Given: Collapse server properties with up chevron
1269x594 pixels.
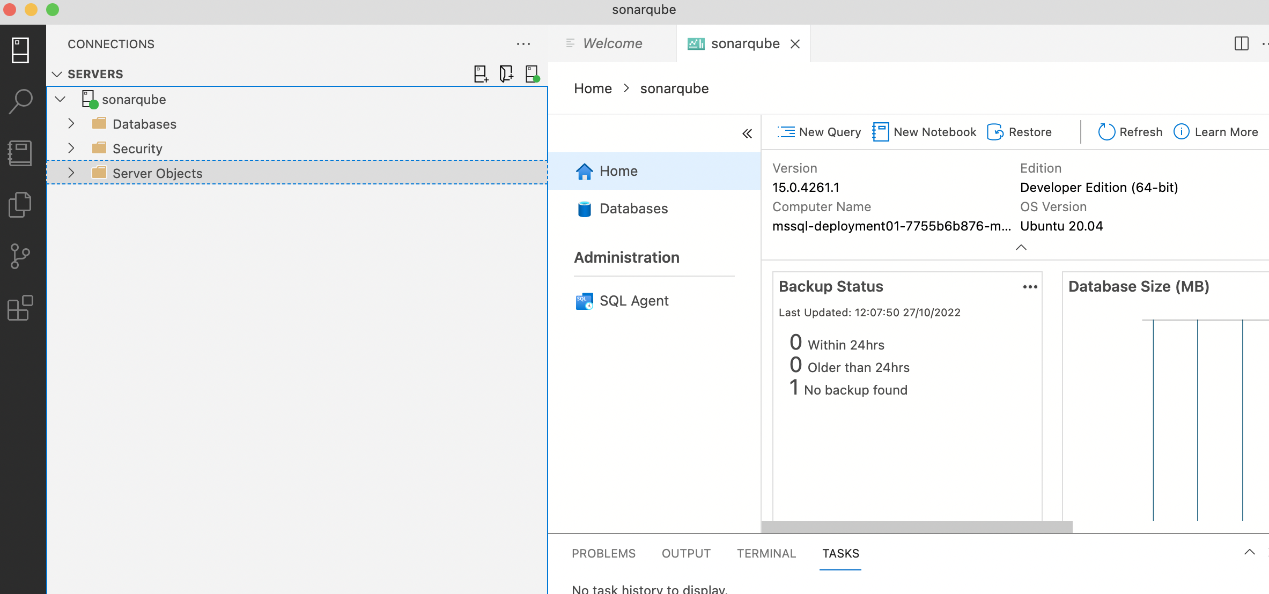Looking at the screenshot, I should 1021,247.
